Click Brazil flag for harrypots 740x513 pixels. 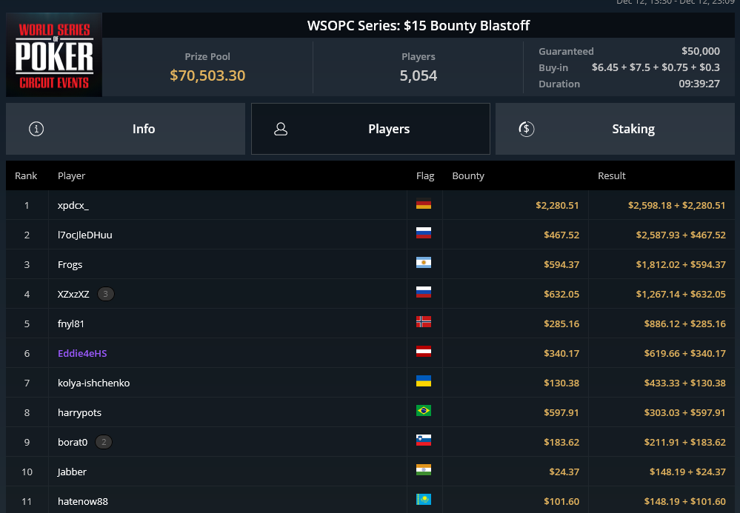point(423,411)
